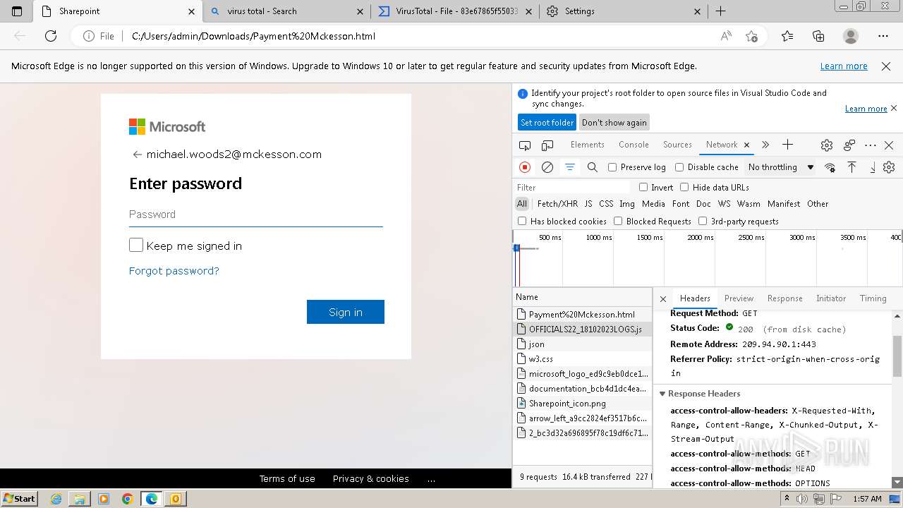
Task: Open Edge Settings and more menu
Action: [883, 36]
